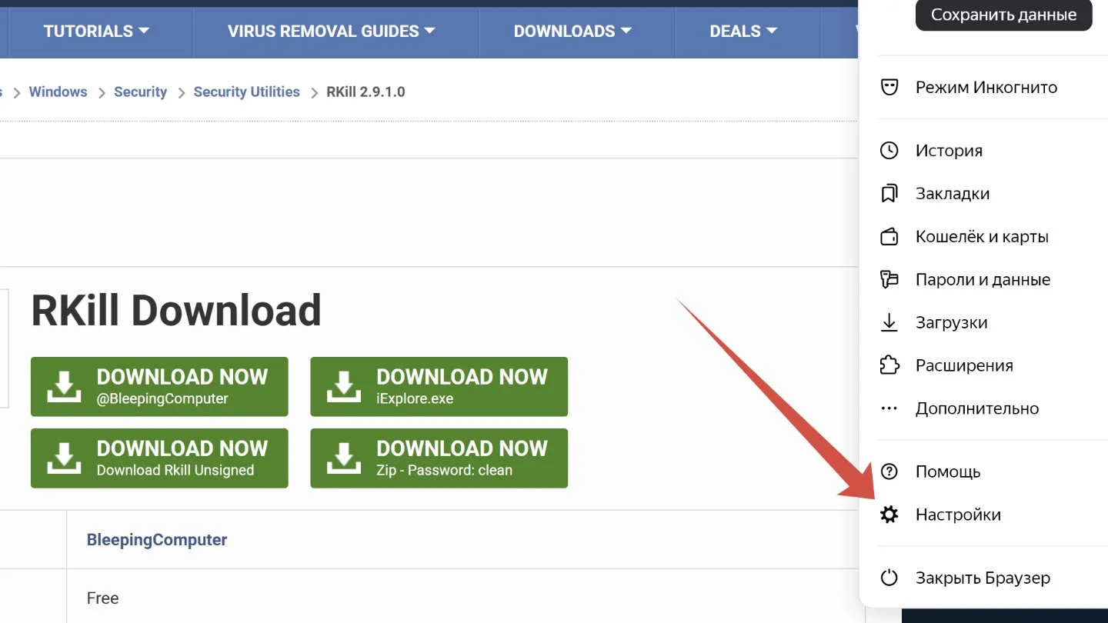
Task: Click the puzzle-piece Extensions (Расширения) icon
Action: coord(889,365)
